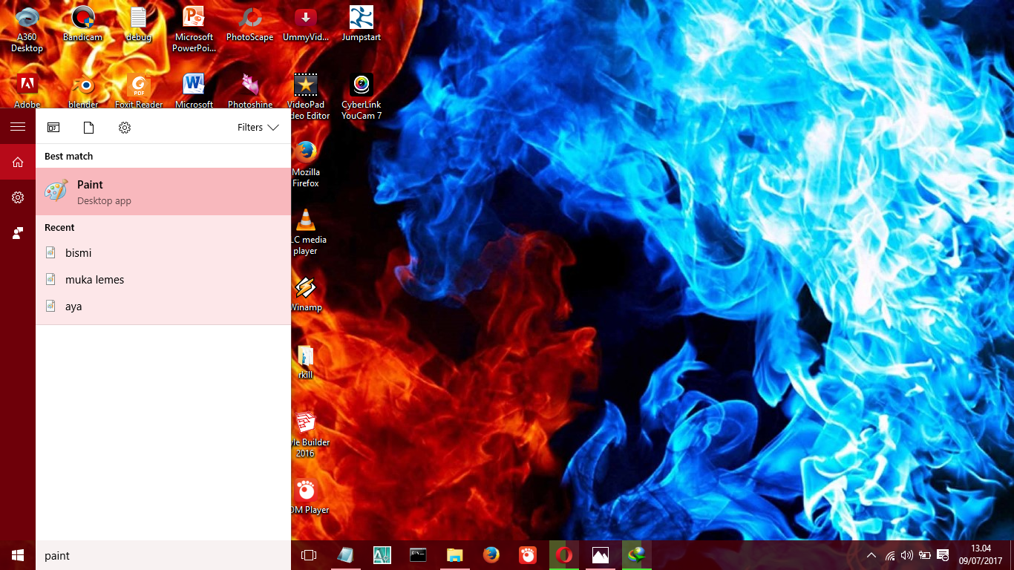
Task: Select Style Builder 2016 desktop icon
Action: [305, 434]
